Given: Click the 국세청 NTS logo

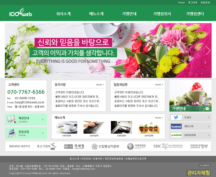Looking at the screenshot, I should point(74,146).
